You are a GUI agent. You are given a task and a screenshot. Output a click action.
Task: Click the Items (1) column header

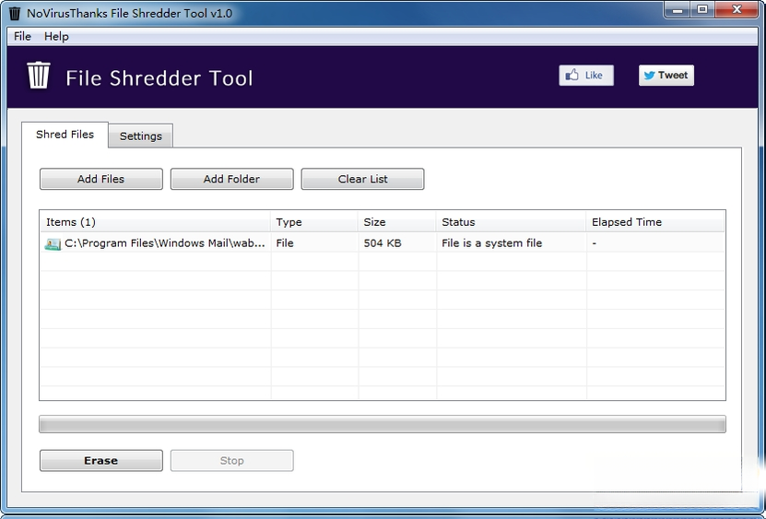pos(156,222)
